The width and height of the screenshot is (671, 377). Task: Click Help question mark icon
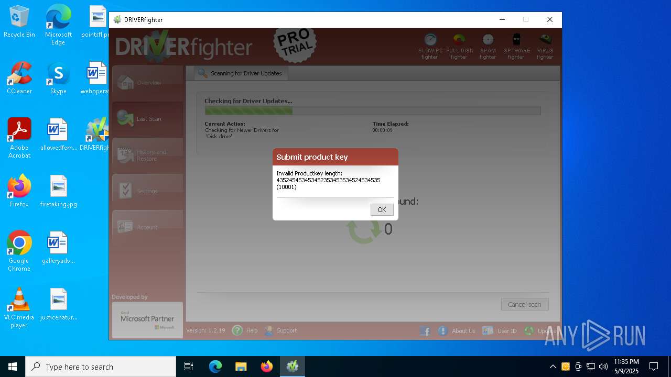[x=237, y=330]
